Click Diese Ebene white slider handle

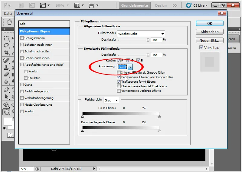coord(160,117)
